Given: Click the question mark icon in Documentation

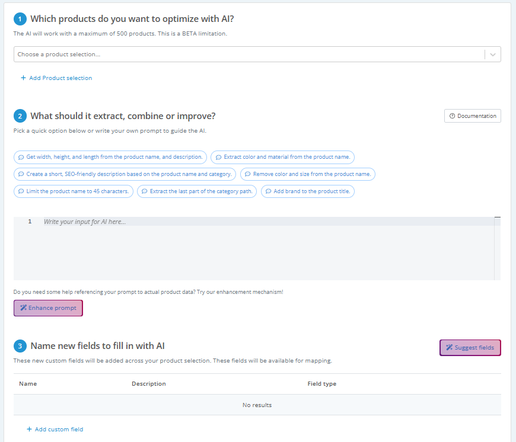Looking at the screenshot, I should coord(452,116).
